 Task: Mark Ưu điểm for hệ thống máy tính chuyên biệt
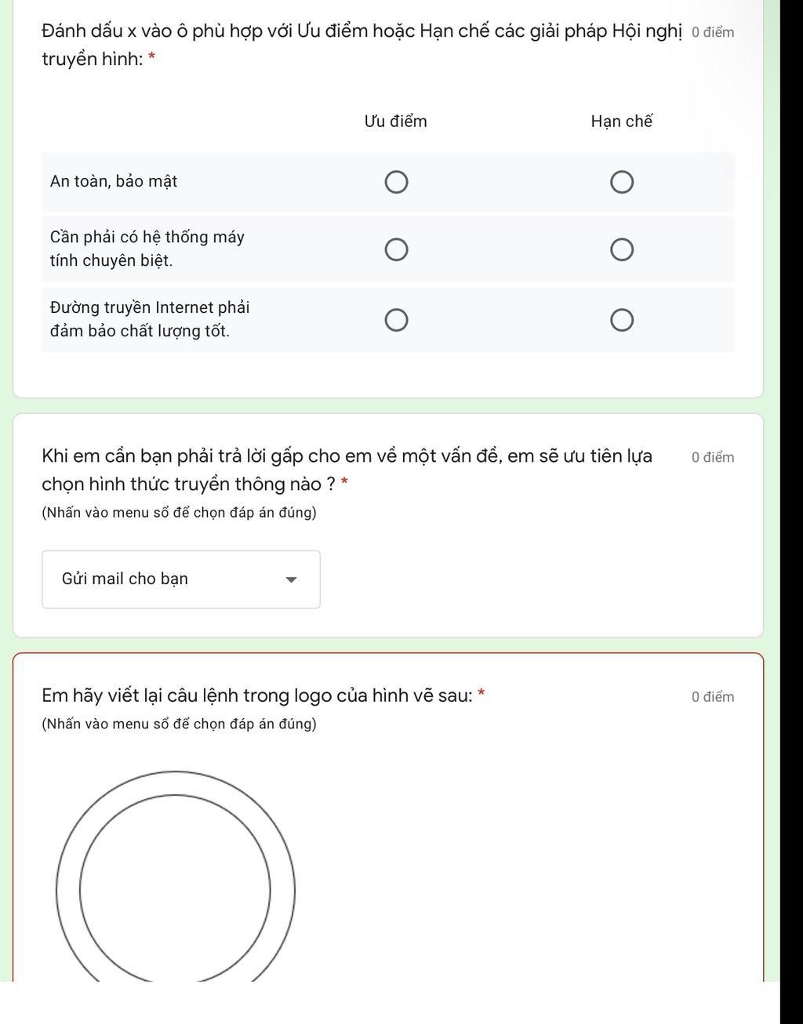[x=396, y=250]
